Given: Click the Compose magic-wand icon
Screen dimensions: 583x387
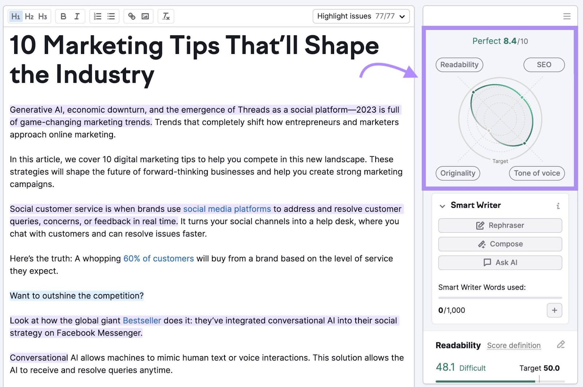Looking at the screenshot, I should coord(482,244).
